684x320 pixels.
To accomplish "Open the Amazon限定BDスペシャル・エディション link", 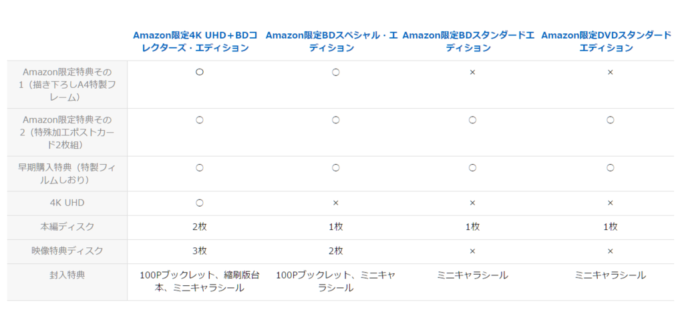I will [332, 41].
